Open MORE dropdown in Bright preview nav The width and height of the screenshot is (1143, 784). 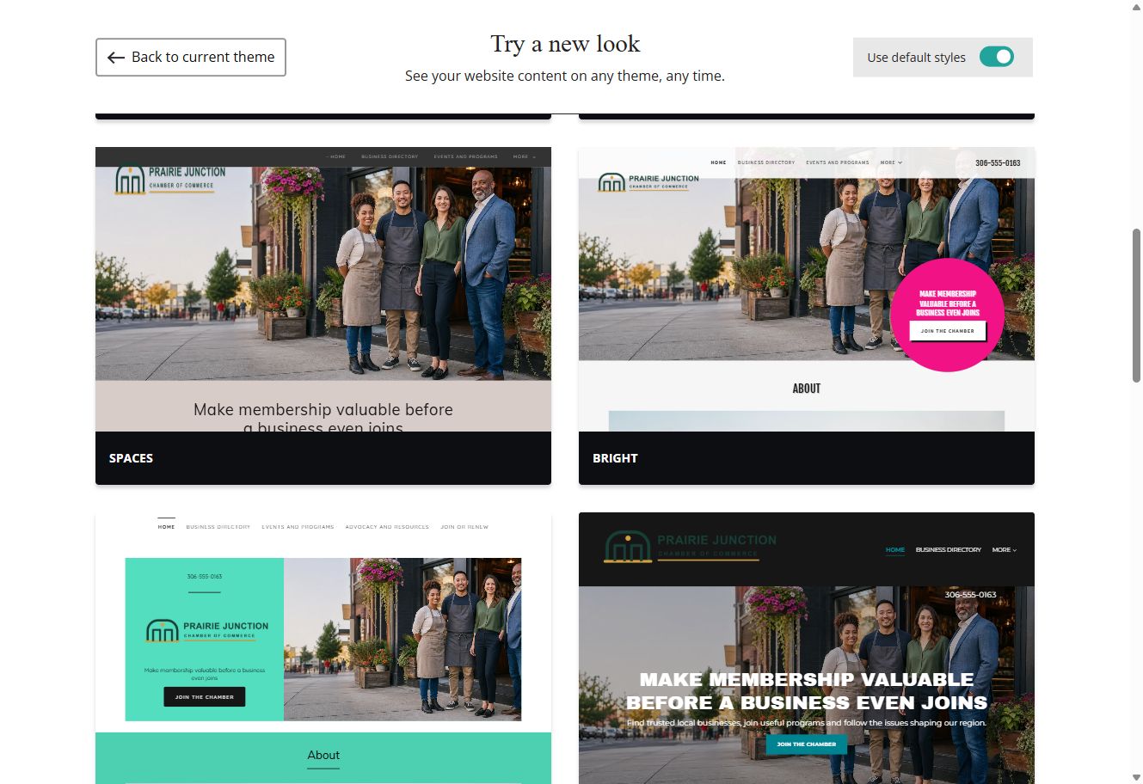click(x=891, y=162)
